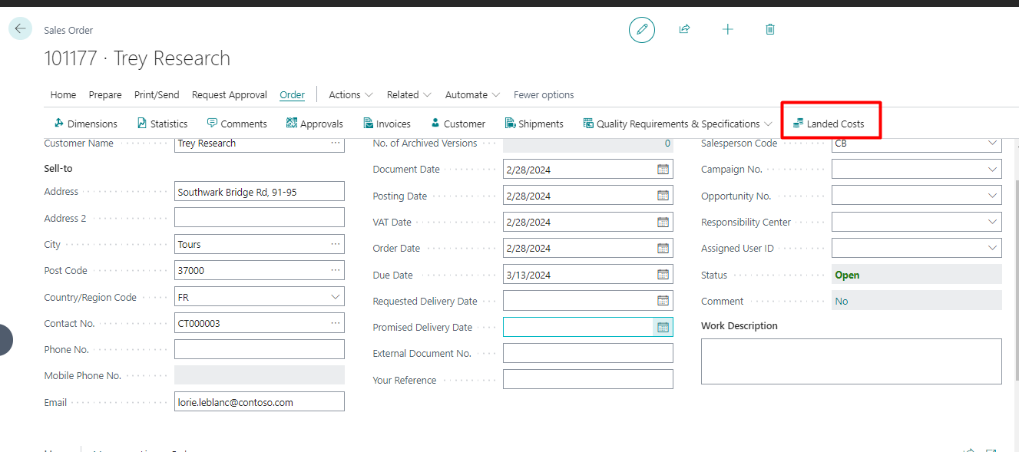Screen dimensions: 1019x452
Task: Open Landed Costs action
Action: coord(829,124)
